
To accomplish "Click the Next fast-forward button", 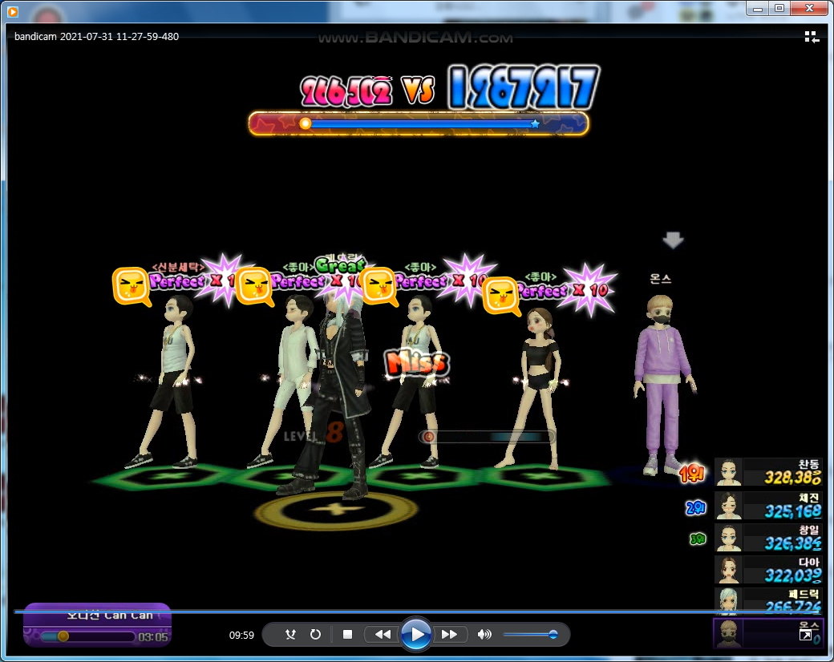I will (449, 635).
